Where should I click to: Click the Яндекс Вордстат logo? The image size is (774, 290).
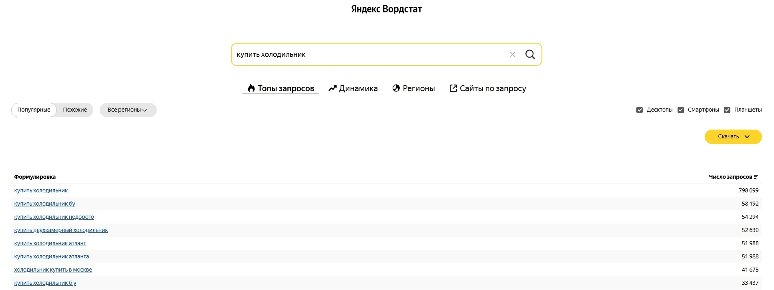tap(386, 9)
